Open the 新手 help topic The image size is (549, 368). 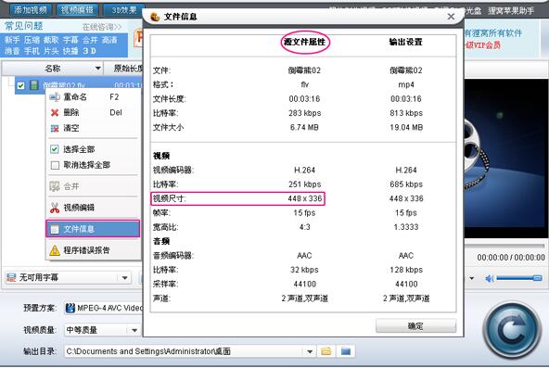pyautogui.click(x=12, y=40)
